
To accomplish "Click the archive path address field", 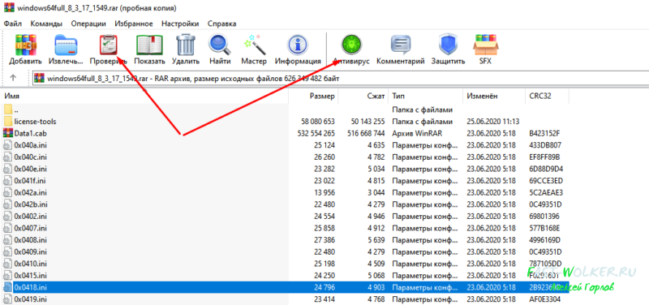I will click(340, 78).
